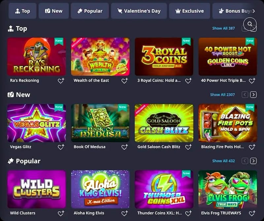This screenshot has height=221, width=264.
Task: Click heart icon for Vegas Glitz
Action: coord(61,147)
